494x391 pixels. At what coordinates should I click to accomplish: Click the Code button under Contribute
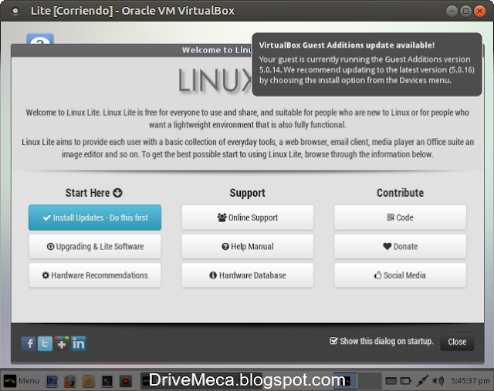click(400, 217)
